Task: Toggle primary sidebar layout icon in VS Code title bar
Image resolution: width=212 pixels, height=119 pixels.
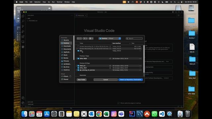Action: (173, 12)
